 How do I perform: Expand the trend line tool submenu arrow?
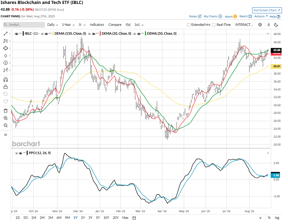(10, 34)
